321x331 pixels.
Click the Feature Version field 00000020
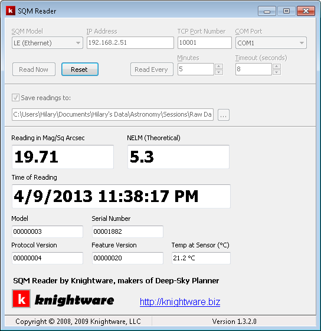click(x=127, y=258)
